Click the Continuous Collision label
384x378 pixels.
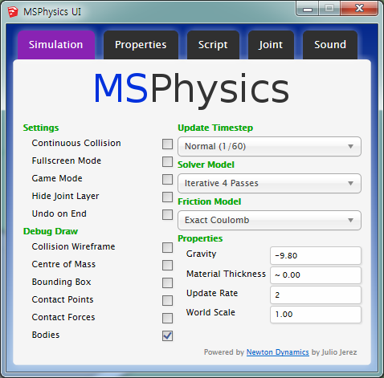pos(76,143)
